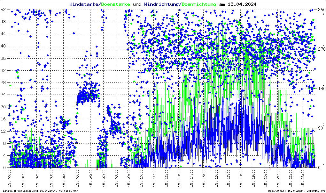Click compass letter "N" below 360
326x193 pixels.
point(323,14)
